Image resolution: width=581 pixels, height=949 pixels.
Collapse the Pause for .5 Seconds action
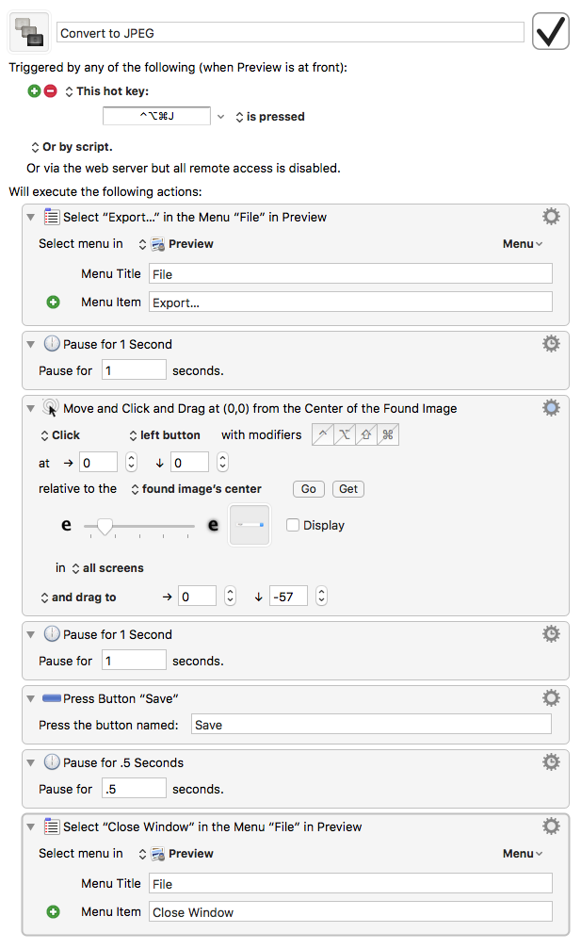(32, 762)
